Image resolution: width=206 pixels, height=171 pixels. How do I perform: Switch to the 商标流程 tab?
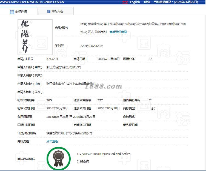[55, 11]
